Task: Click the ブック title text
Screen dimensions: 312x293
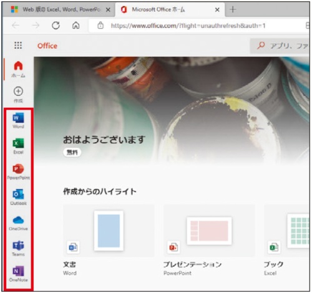Action: pos(273,264)
